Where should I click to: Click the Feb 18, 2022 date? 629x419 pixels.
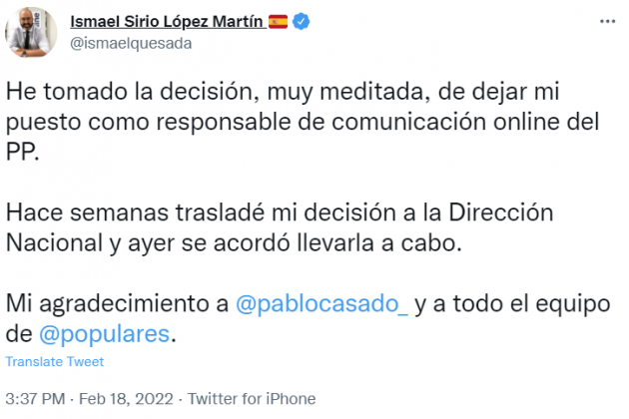pos(134,398)
